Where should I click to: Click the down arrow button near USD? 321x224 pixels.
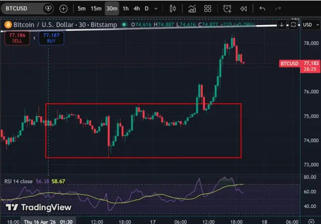pyautogui.click(x=281, y=25)
